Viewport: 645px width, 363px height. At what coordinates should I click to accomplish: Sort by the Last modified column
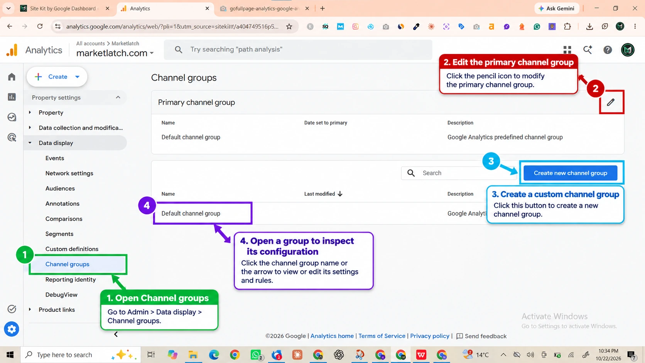coord(323,194)
